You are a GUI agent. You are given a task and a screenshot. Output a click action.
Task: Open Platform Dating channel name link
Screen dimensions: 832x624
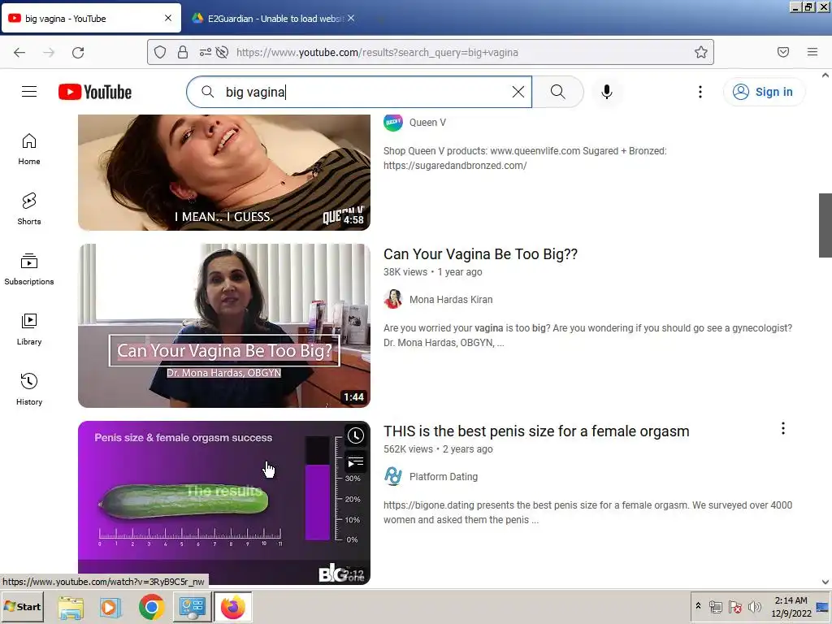[x=444, y=477]
